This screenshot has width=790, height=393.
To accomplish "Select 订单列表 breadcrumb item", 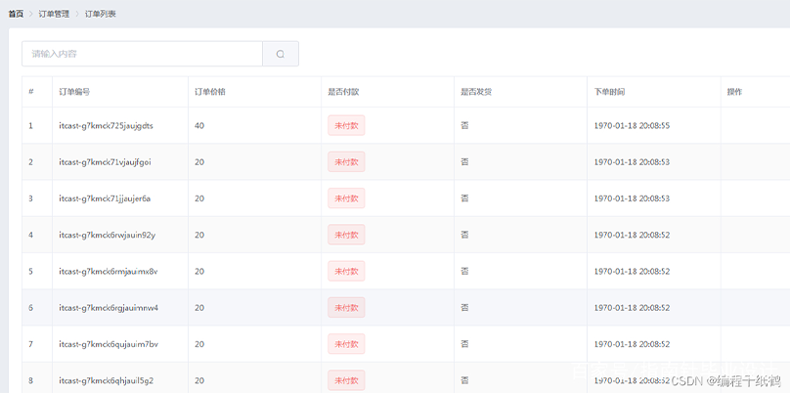I will (x=101, y=14).
